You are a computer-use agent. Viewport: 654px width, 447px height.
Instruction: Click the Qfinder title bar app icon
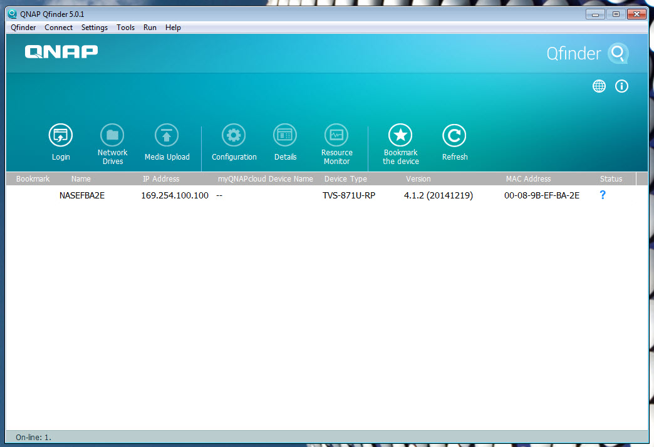click(13, 14)
